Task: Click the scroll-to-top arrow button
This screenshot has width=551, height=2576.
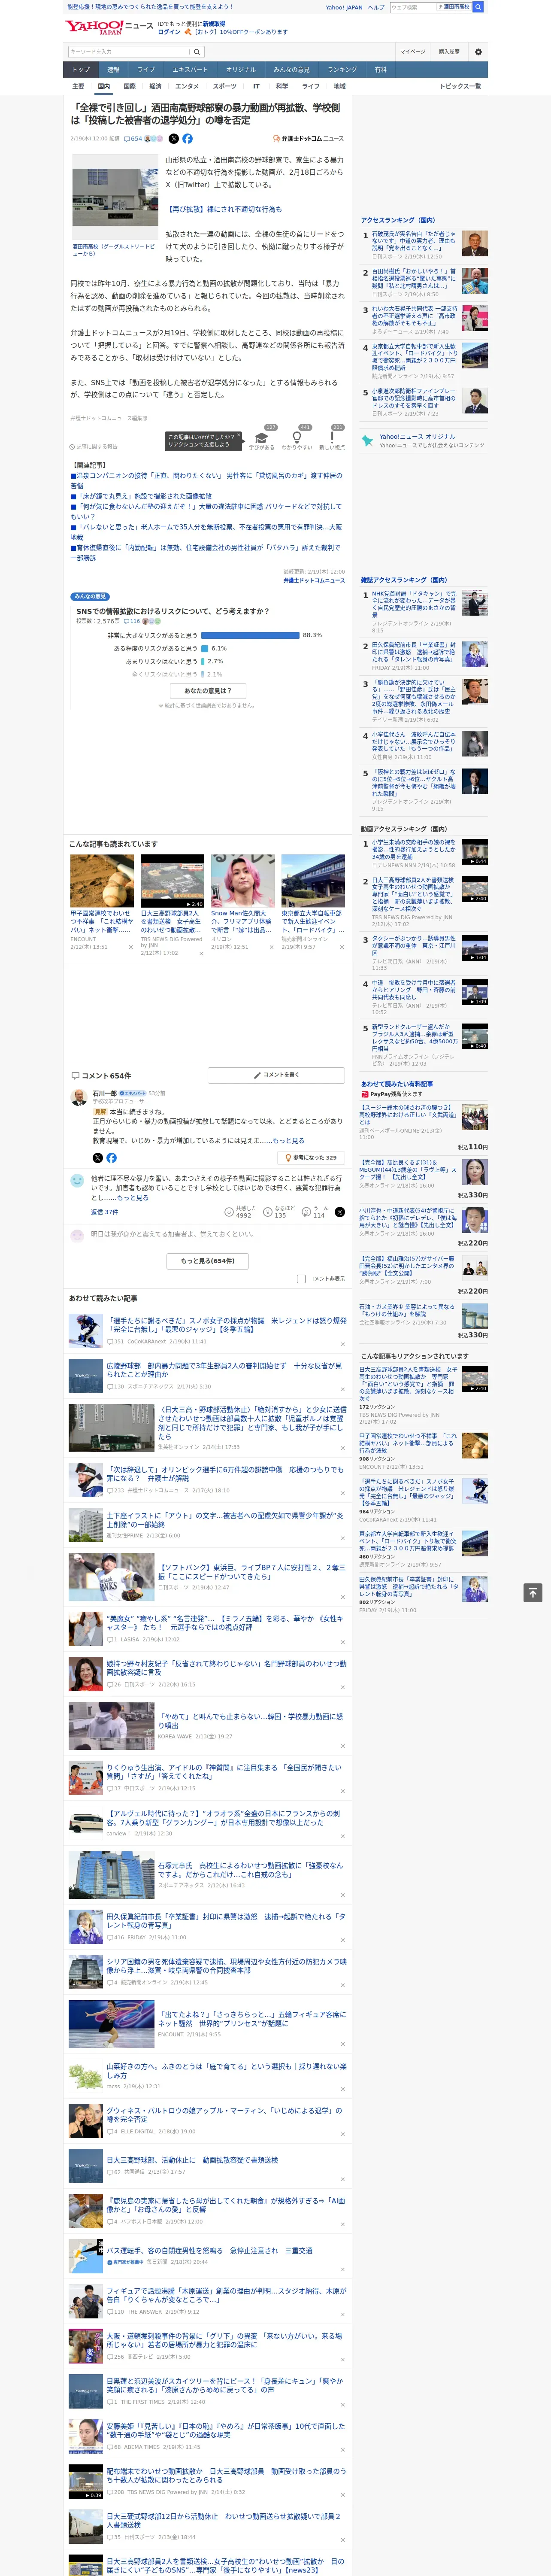Action: coord(533,1592)
